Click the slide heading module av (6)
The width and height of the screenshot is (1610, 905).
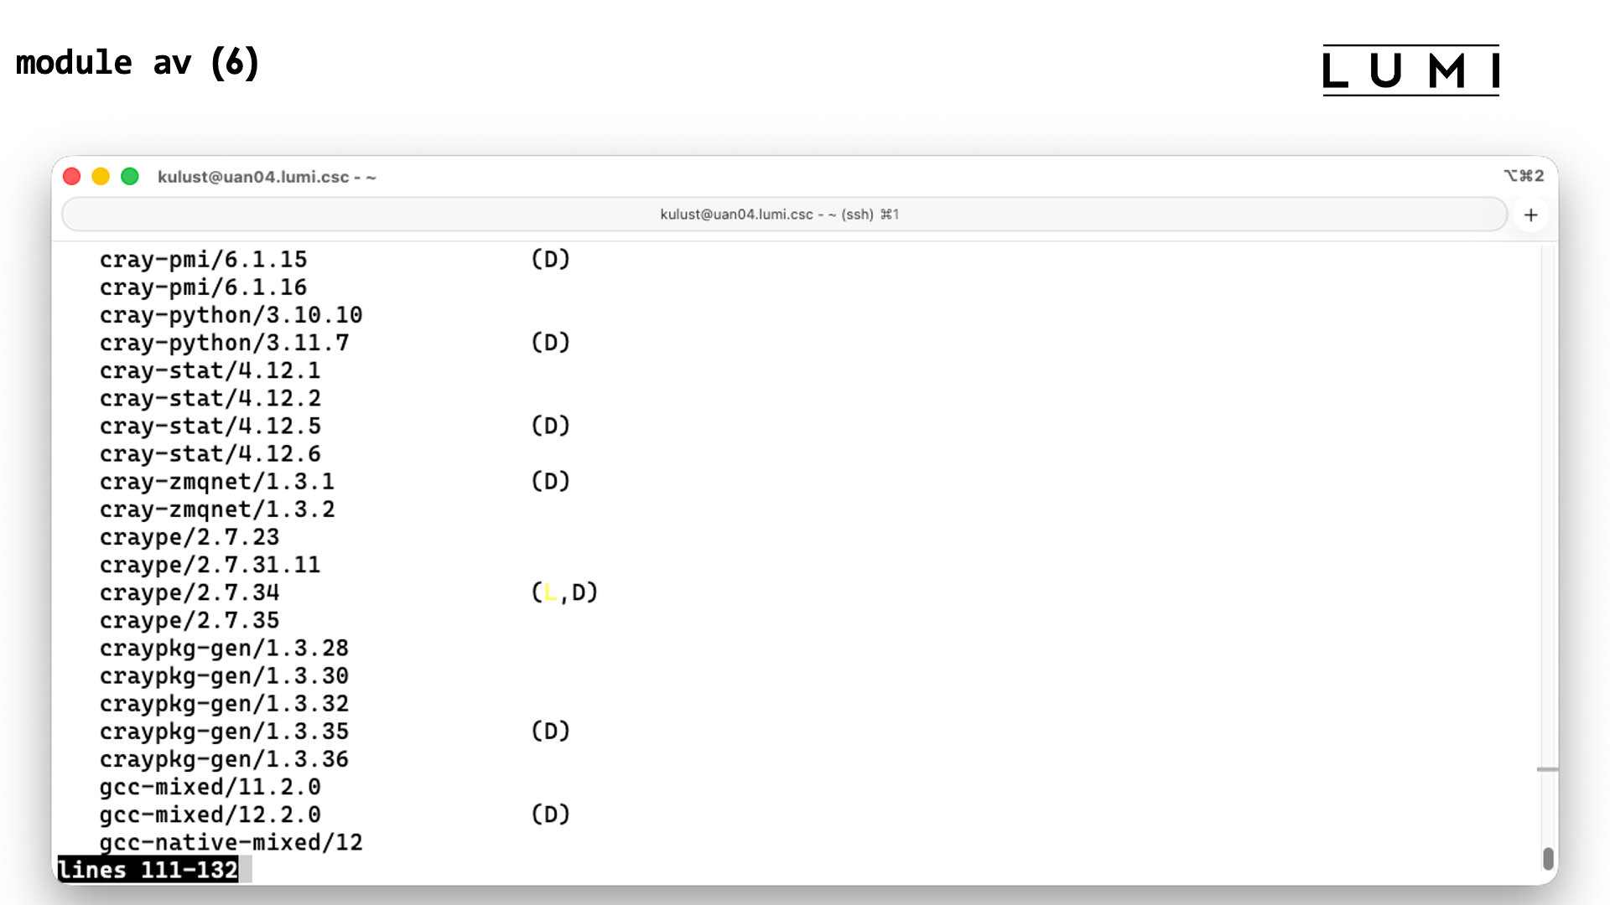tap(138, 63)
